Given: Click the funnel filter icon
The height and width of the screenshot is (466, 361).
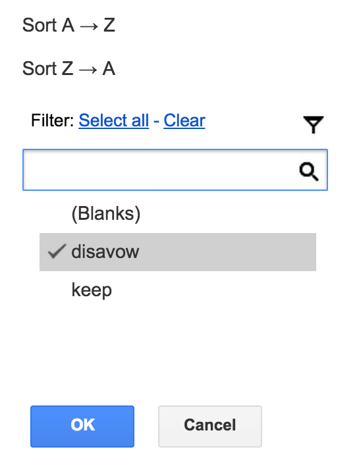Looking at the screenshot, I should pyautogui.click(x=313, y=124).
